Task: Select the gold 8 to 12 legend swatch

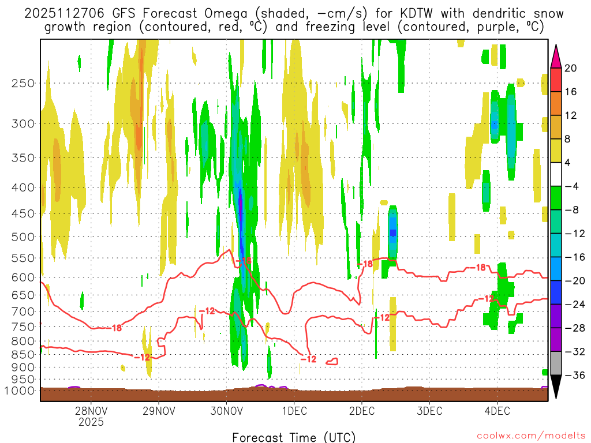Action: pos(556,127)
